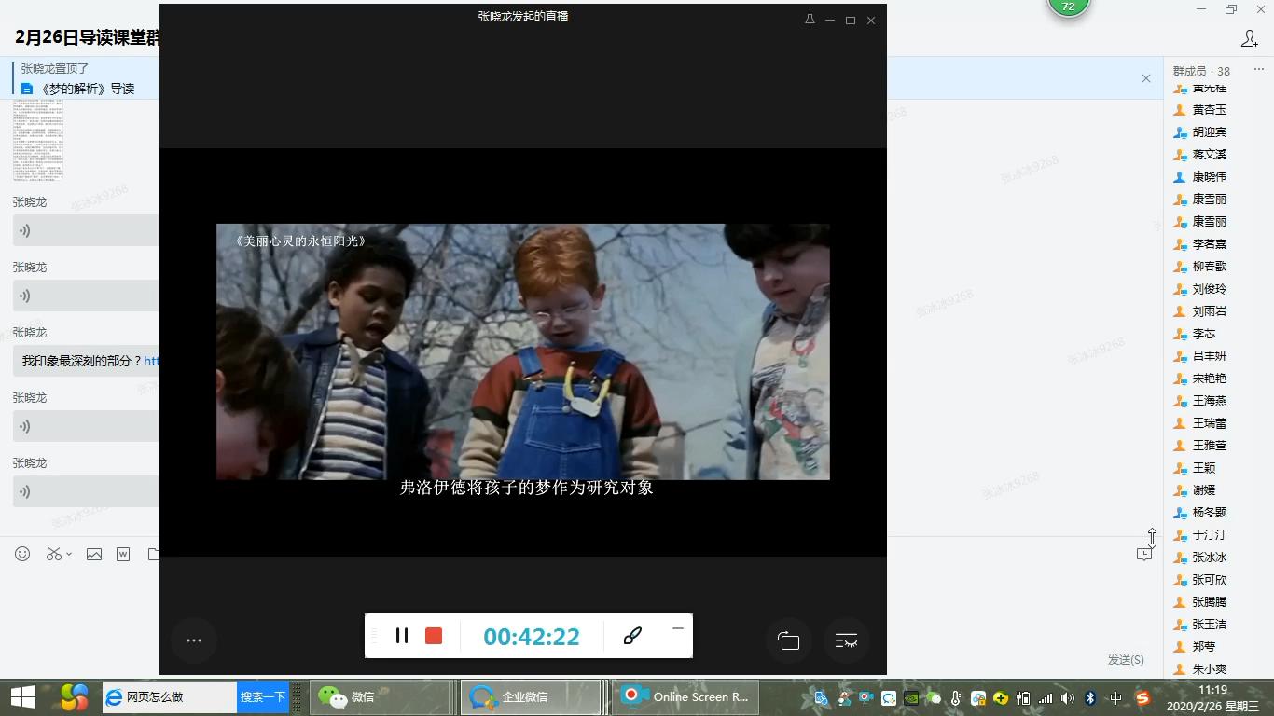Click the send-image icon in chat toolbar
This screenshot has width=1274, height=716.
tap(94, 554)
